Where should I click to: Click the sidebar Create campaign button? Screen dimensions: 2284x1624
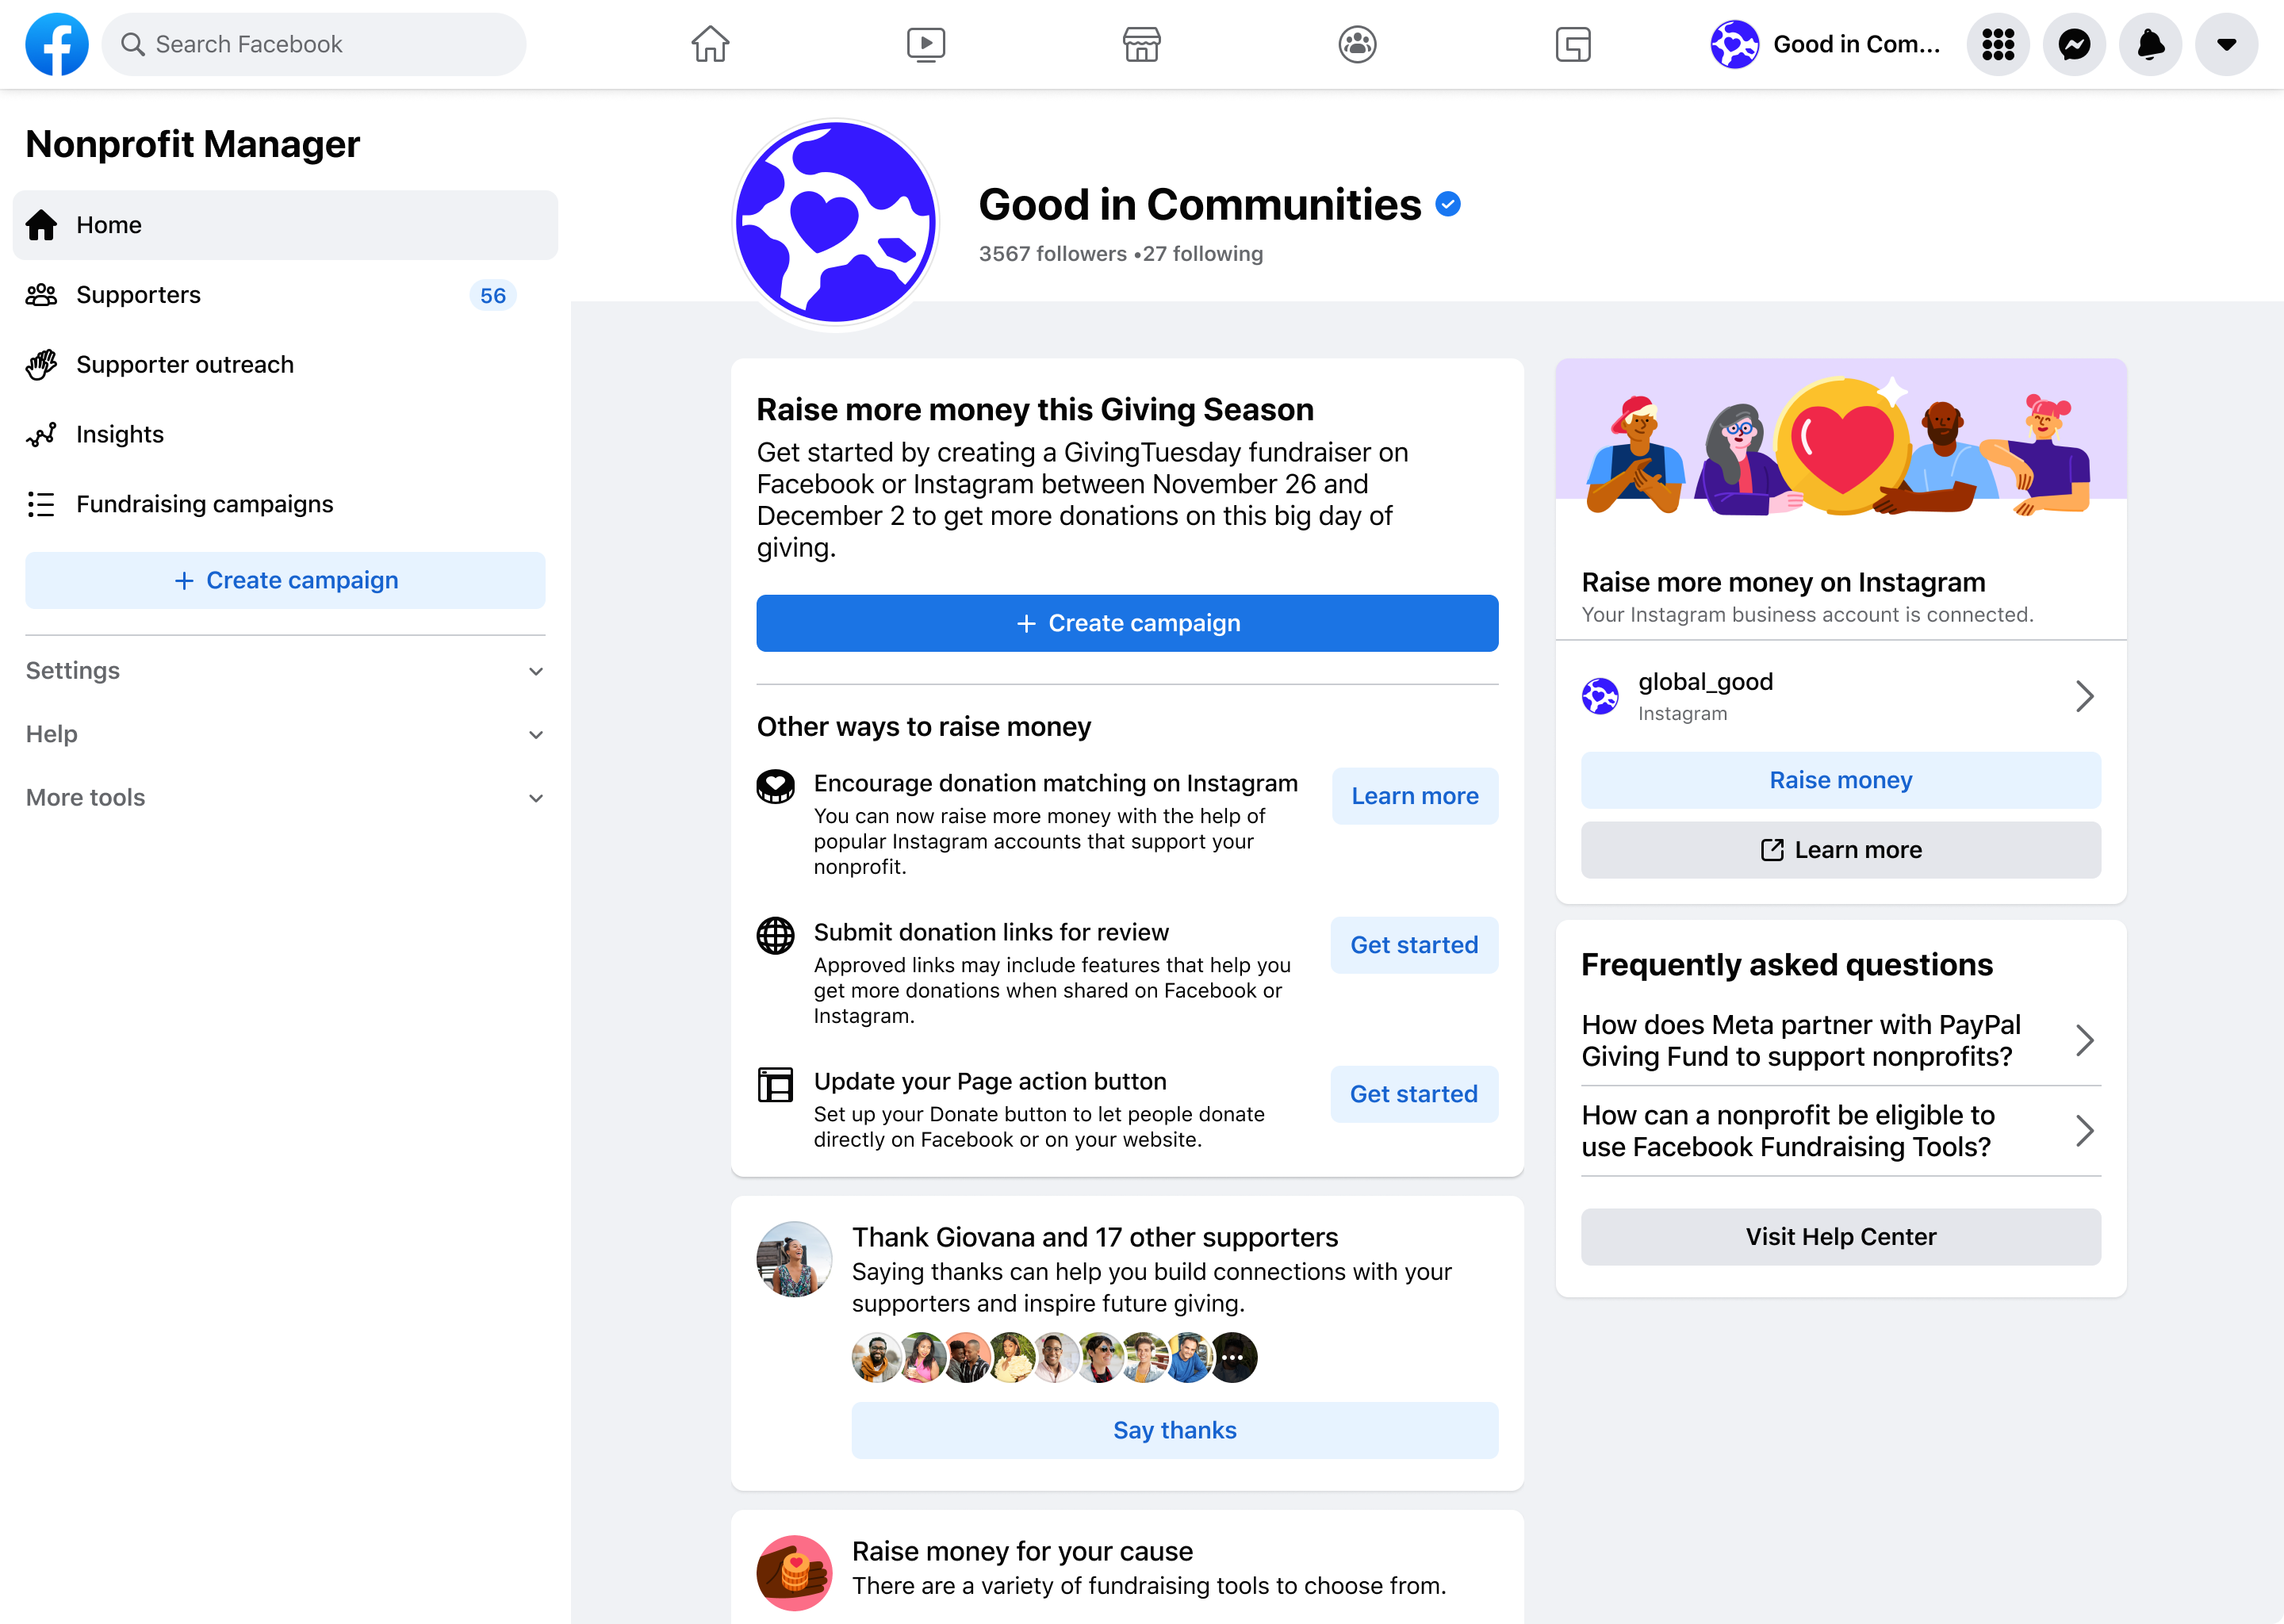click(285, 580)
